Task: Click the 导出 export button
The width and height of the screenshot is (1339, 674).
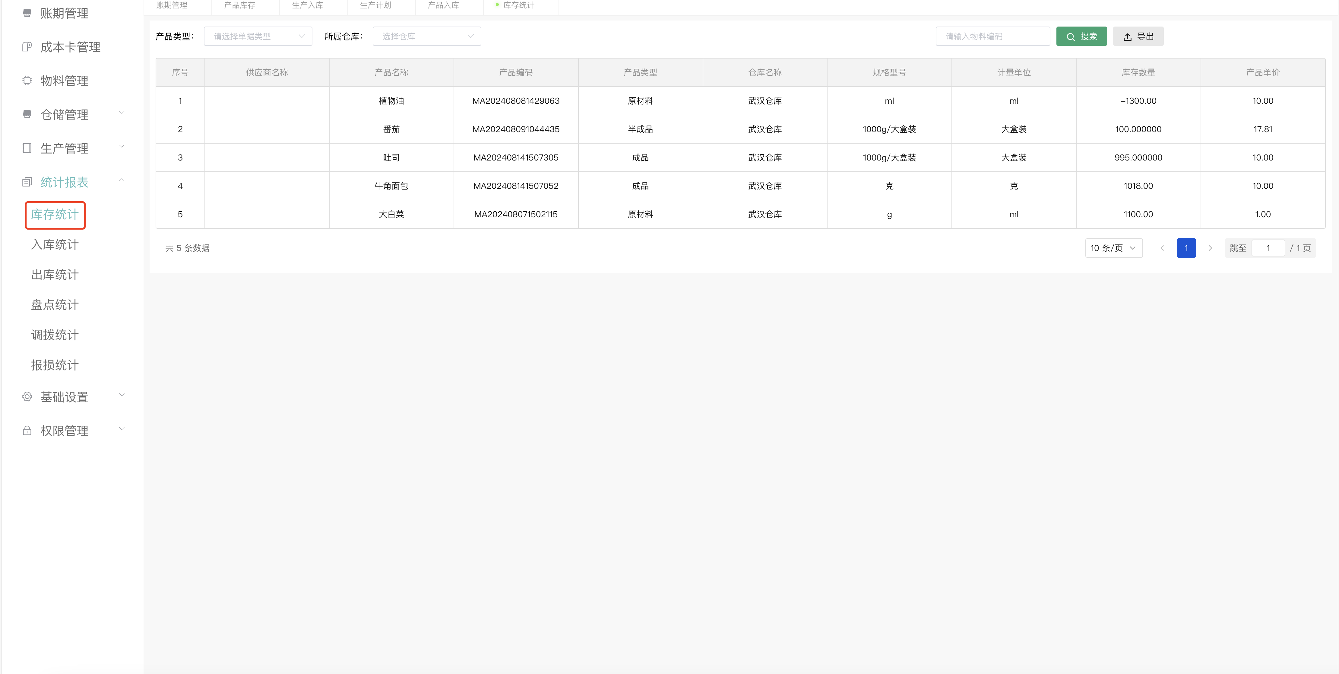Action: pos(1138,37)
